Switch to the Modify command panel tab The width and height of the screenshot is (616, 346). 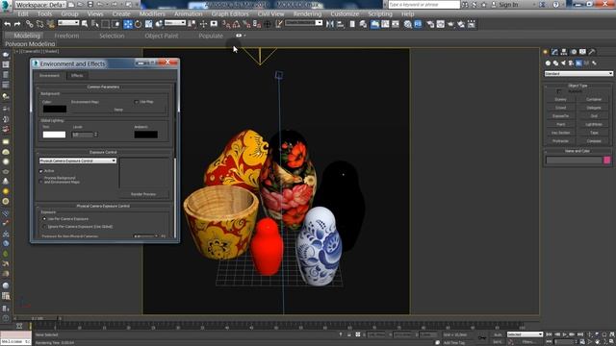pyautogui.click(x=554, y=52)
